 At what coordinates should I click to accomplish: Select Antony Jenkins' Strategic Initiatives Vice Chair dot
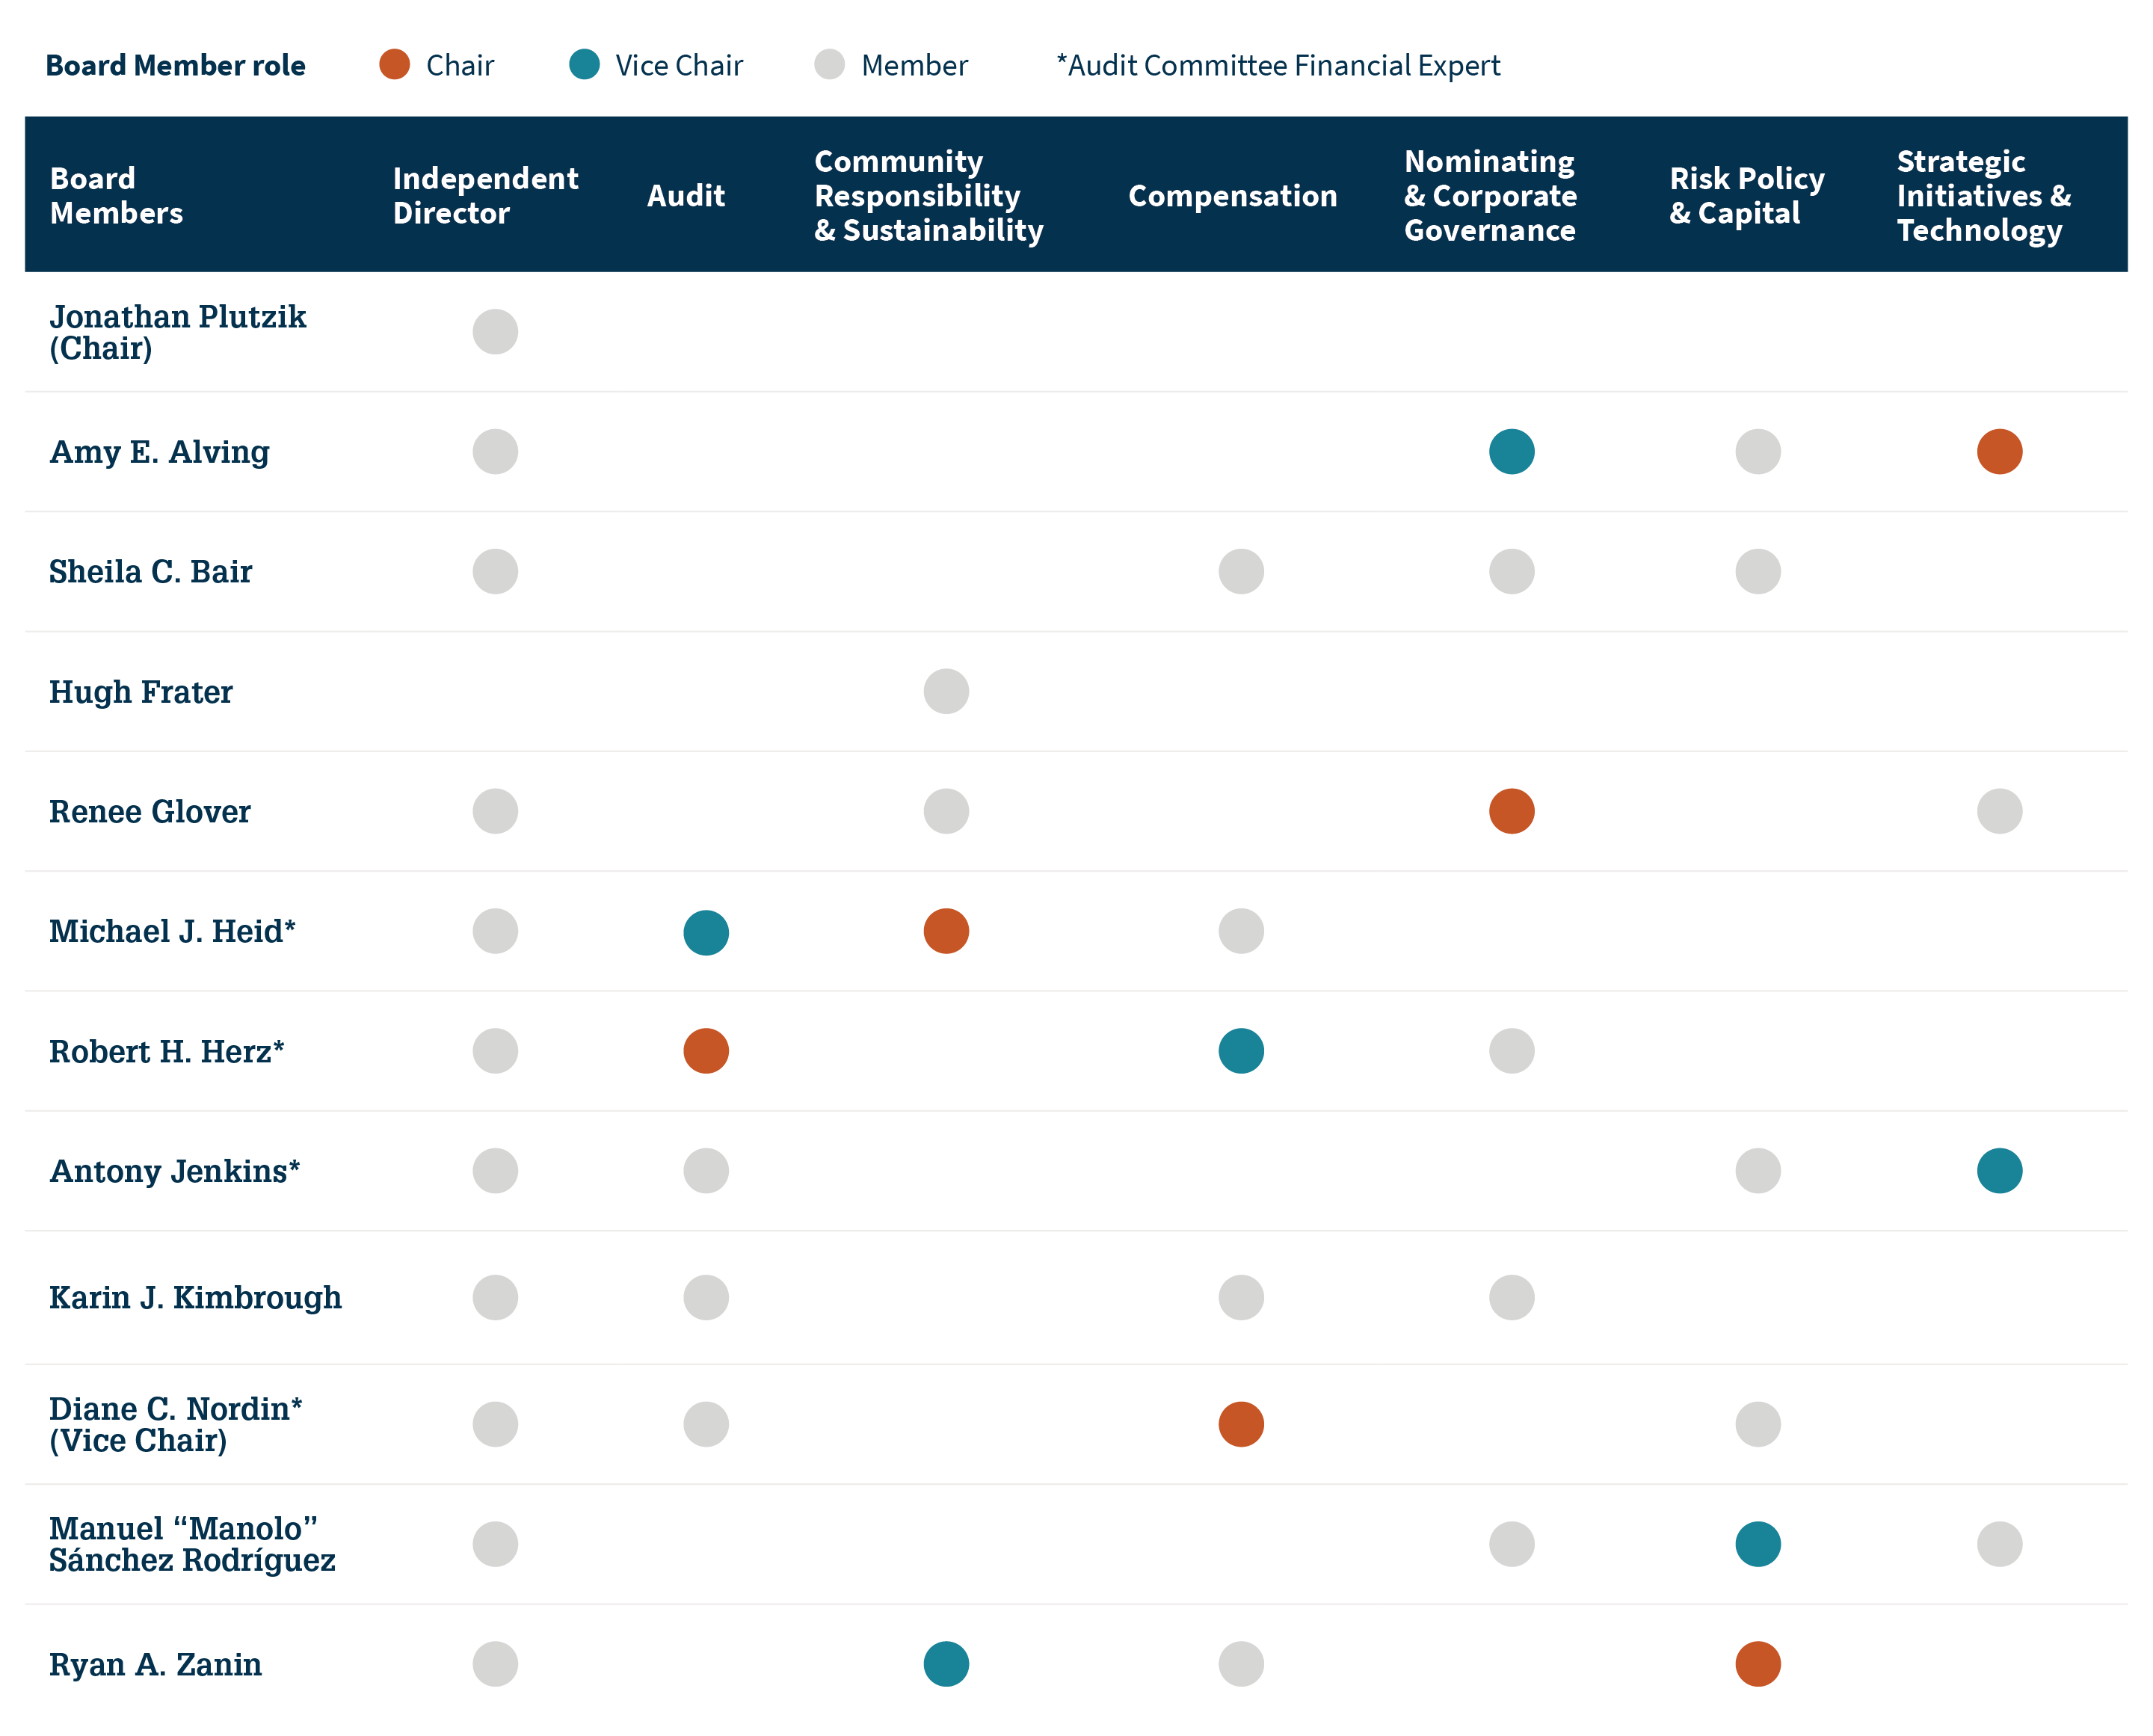1999,1170
